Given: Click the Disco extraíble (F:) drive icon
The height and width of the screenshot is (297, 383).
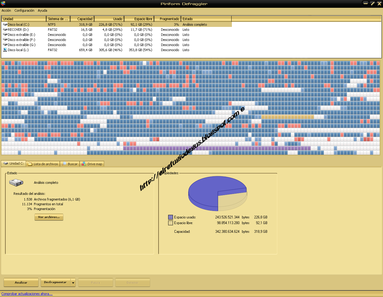Looking at the screenshot, I should coord(5,40).
